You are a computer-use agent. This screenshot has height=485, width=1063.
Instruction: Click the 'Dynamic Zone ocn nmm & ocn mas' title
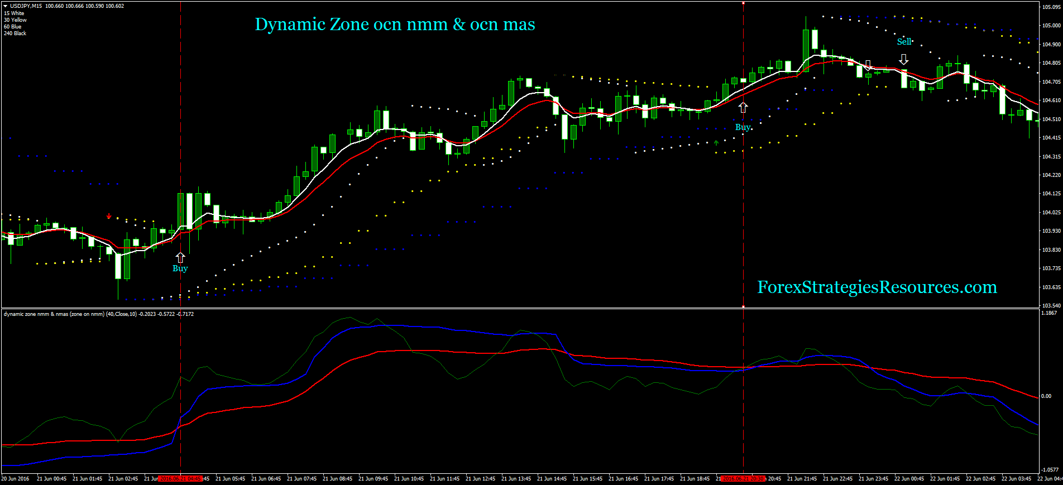[x=395, y=24]
